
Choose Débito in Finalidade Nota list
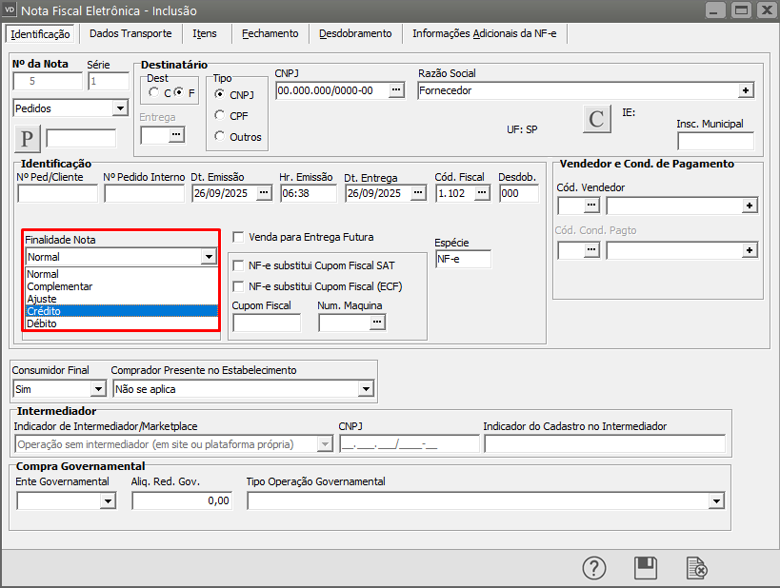click(x=42, y=323)
